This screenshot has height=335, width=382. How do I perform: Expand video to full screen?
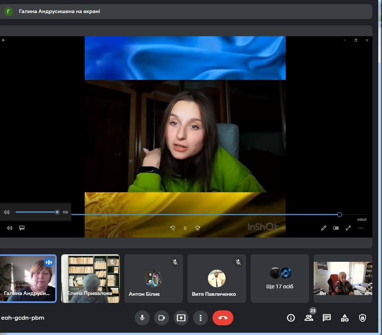(348, 228)
